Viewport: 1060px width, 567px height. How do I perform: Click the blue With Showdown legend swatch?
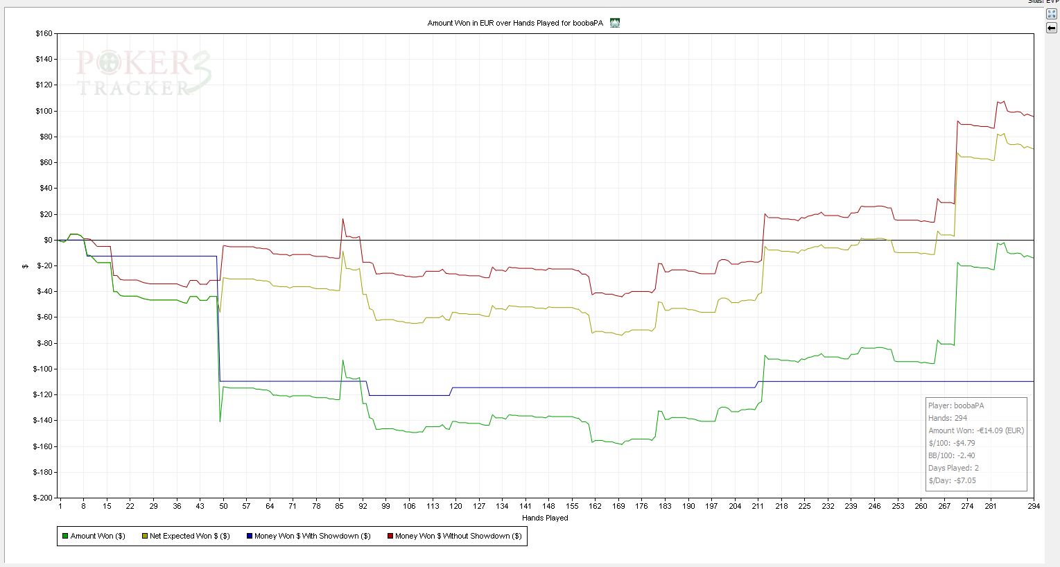point(249,536)
